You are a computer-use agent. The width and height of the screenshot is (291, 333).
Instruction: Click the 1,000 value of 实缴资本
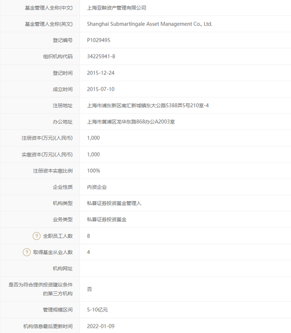click(x=94, y=155)
